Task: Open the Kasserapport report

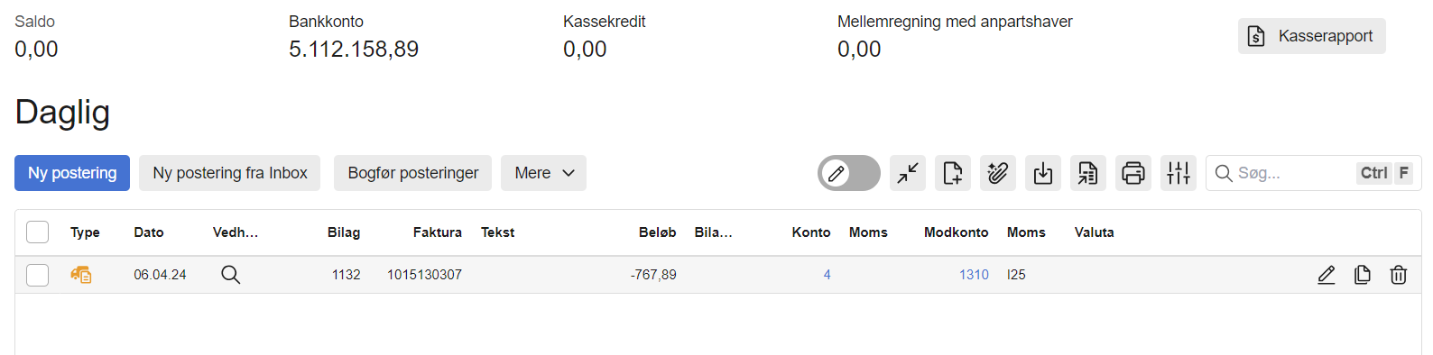Action: coord(1312,36)
